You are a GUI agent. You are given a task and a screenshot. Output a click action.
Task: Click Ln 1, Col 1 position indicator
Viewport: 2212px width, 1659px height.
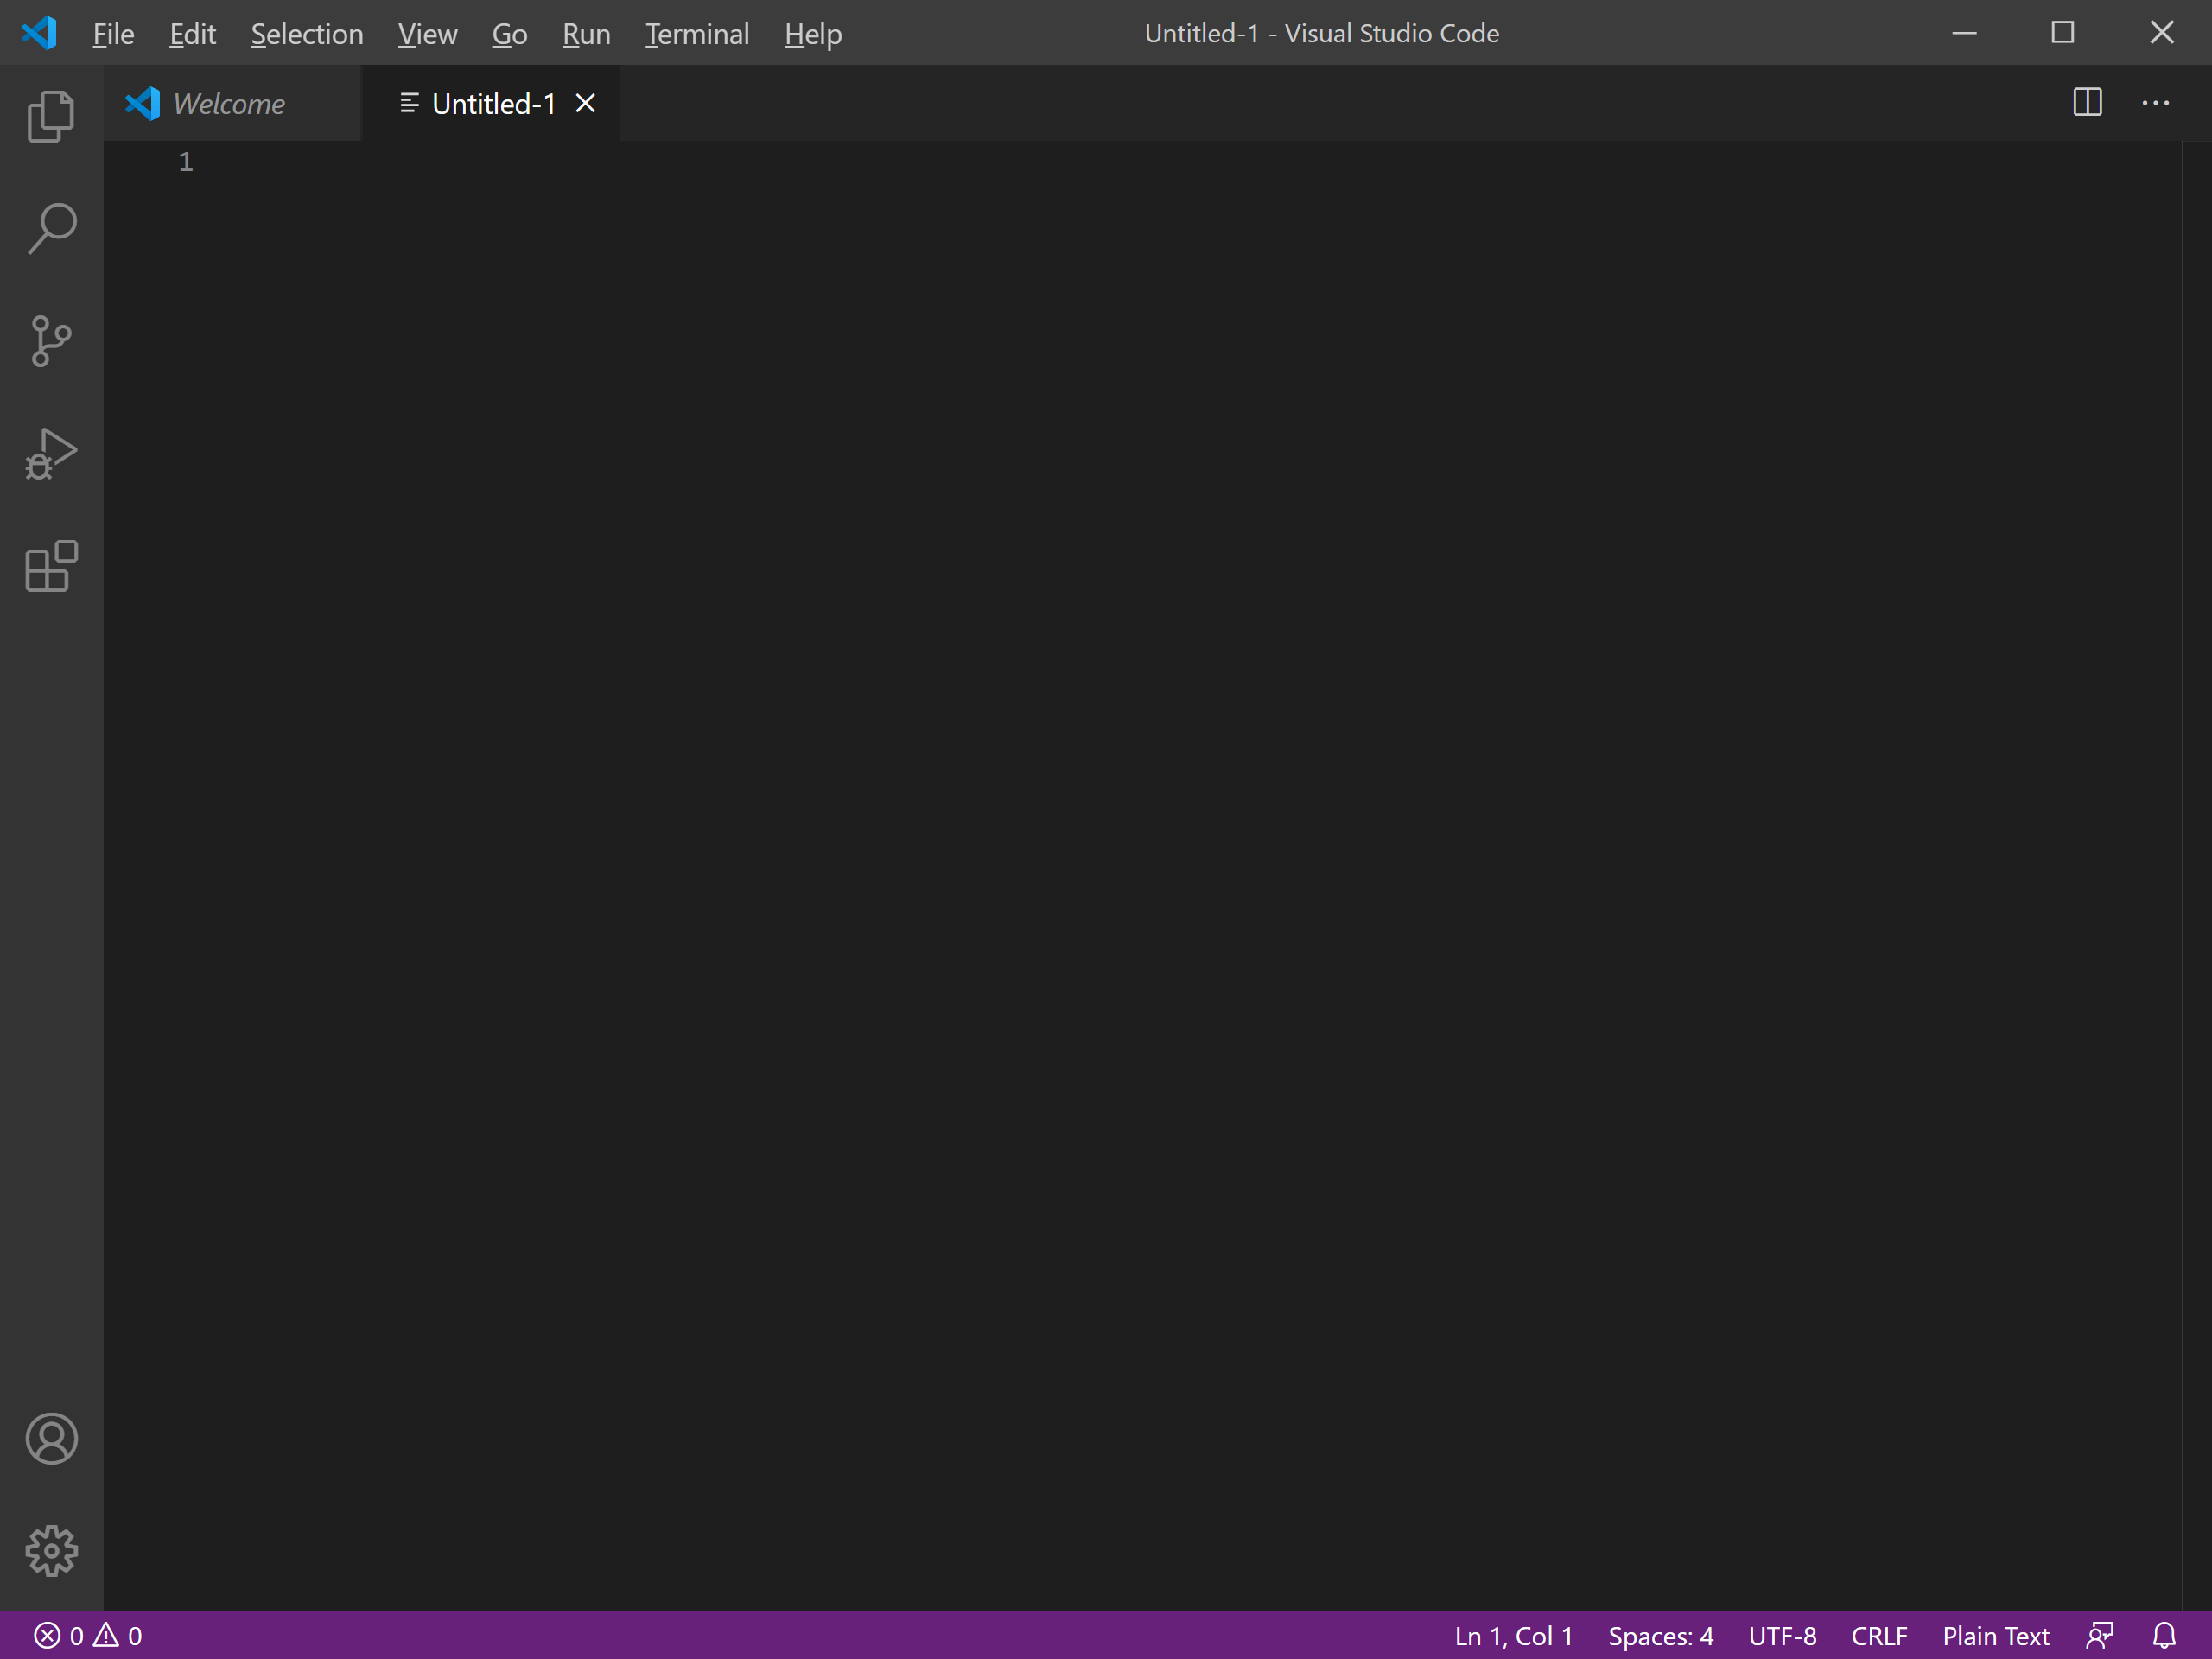1513,1636
